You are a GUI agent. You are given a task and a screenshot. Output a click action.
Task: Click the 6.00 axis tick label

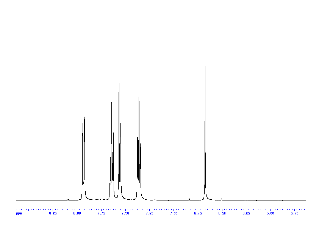tap(270, 213)
